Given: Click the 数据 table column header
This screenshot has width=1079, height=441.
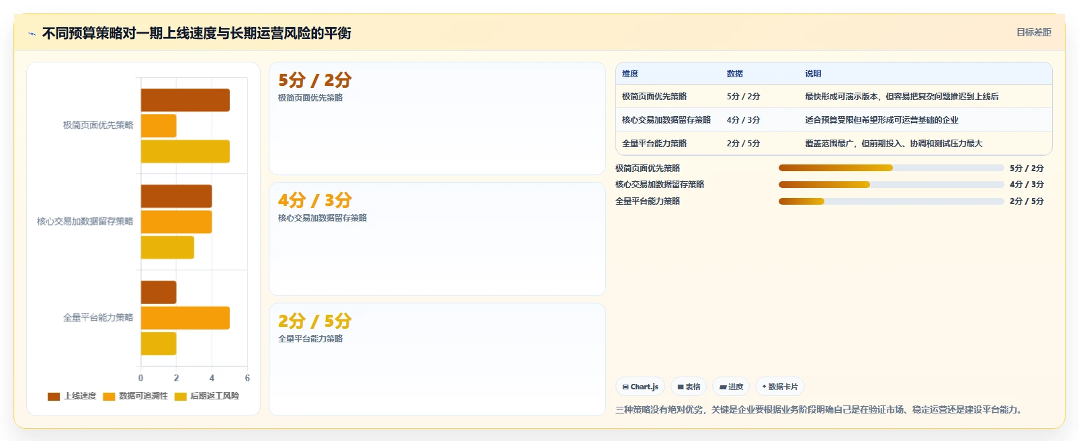Looking at the screenshot, I should tap(735, 74).
